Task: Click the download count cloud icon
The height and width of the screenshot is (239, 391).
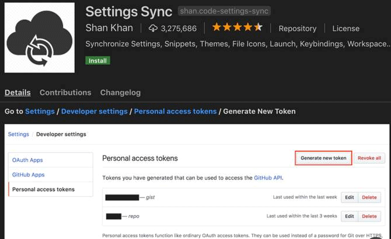Action: (x=153, y=28)
